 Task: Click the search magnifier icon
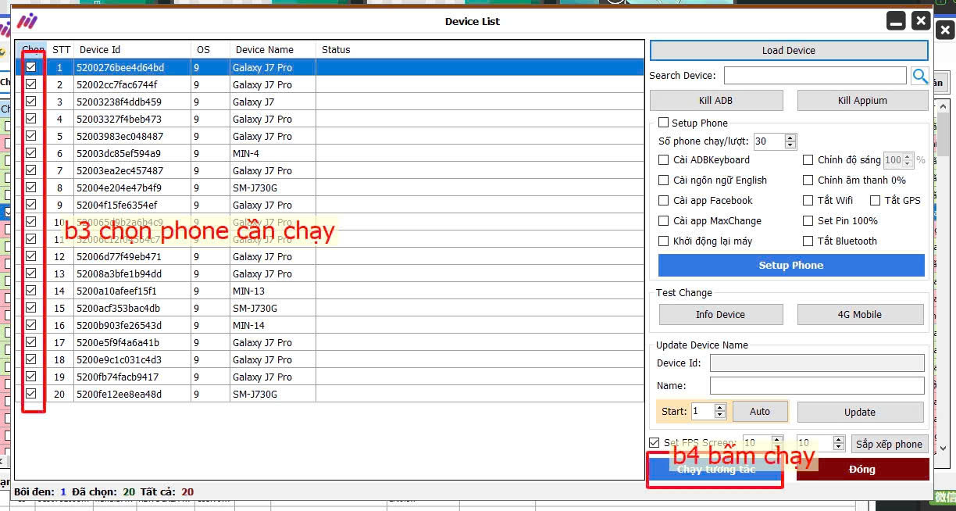pos(919,76)
